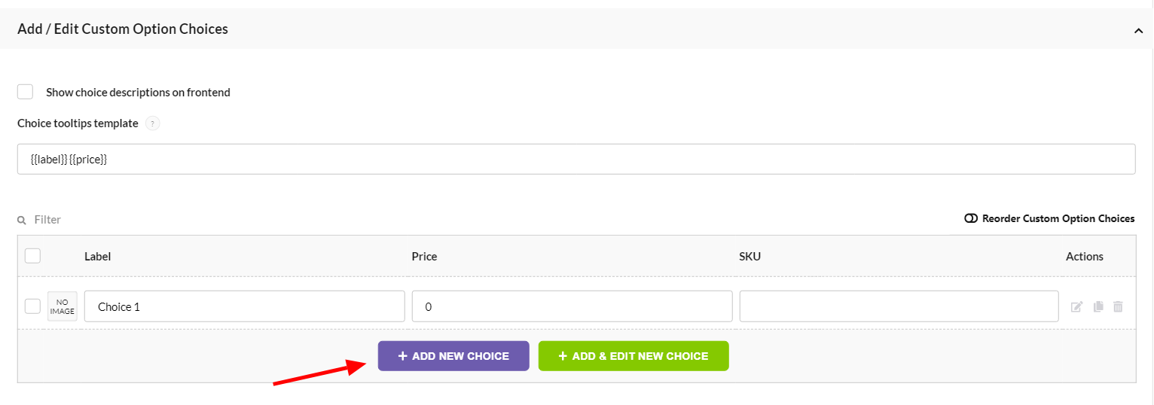Click the empty SKU input field
This screenshot has width=1154, height=405.
[899, 306]
